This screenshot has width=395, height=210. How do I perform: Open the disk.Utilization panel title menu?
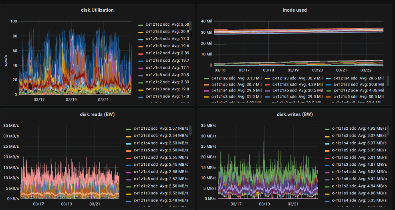[x=97, y=10]
